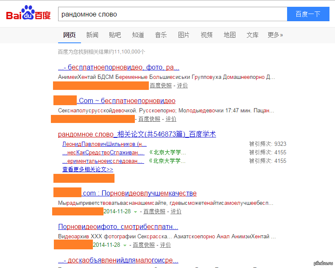Open the 相关论文 百度学术 result title

click(137, 134)
